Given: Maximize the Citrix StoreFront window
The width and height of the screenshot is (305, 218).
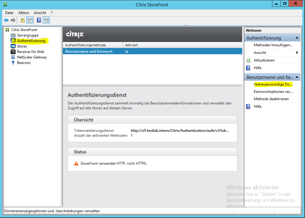Looking at the screenshot, I should (x=285, y=4).
